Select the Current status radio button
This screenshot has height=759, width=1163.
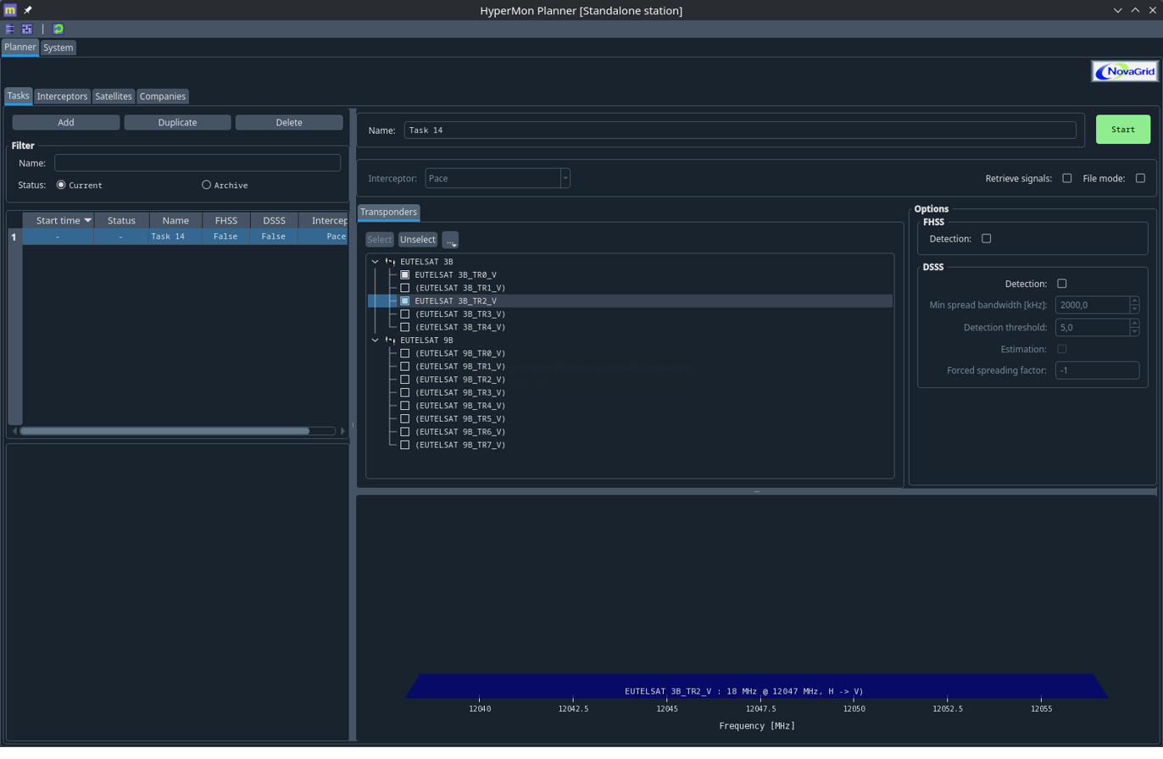coord(61,185)
